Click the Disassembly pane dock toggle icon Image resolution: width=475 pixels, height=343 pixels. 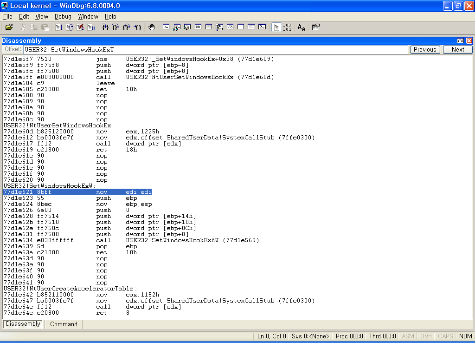pos(460,41)
